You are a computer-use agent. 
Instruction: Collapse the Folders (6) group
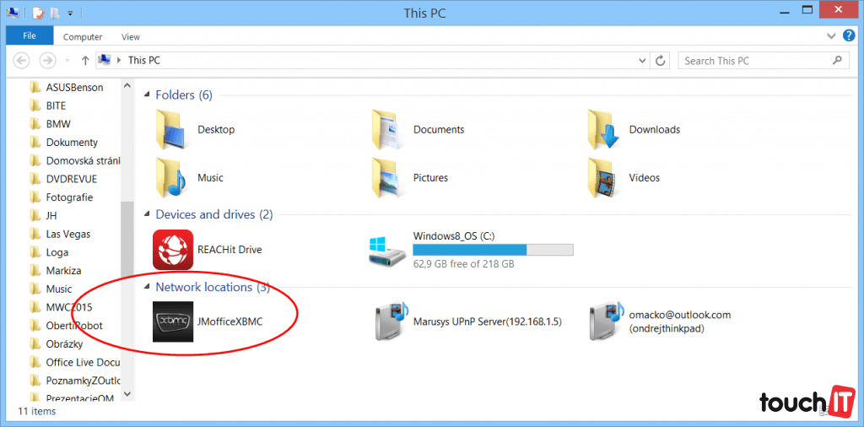coord(148,95)
